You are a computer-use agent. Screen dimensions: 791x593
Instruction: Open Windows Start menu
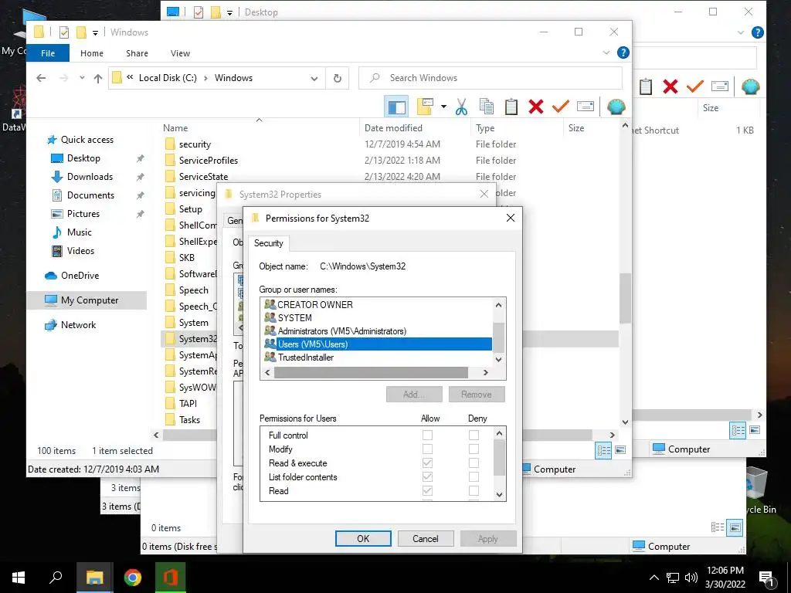(19, 578)
